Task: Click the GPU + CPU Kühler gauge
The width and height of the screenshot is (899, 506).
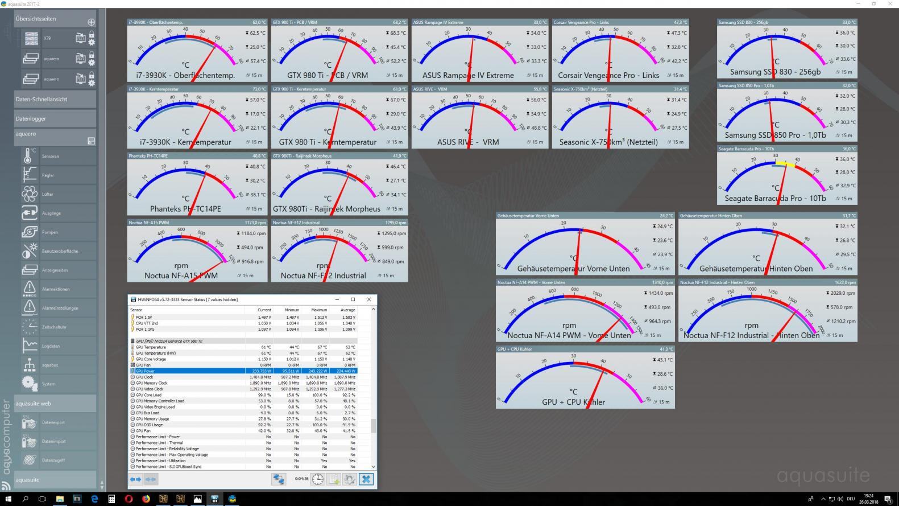Action: pos(585,377)
